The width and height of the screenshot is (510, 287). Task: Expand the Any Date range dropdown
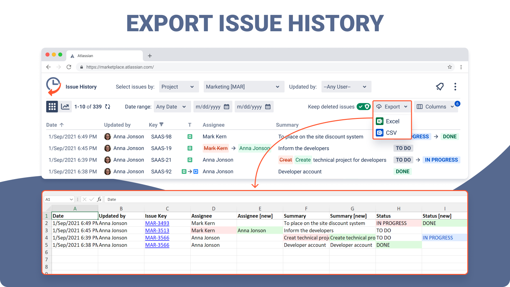click(x=172, y=107)
